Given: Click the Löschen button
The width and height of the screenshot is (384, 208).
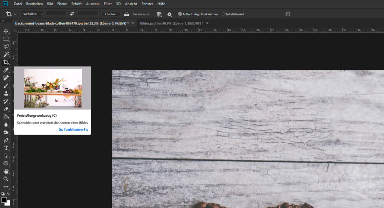Looking at the screenshot, I should [111, 14].
